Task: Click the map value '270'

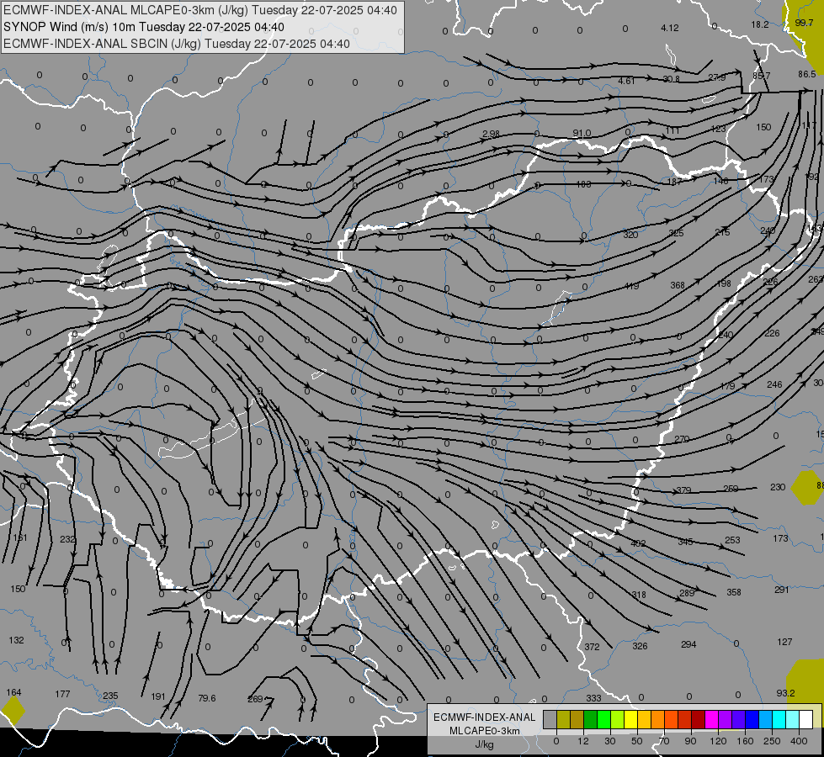Action: (682, 439)
